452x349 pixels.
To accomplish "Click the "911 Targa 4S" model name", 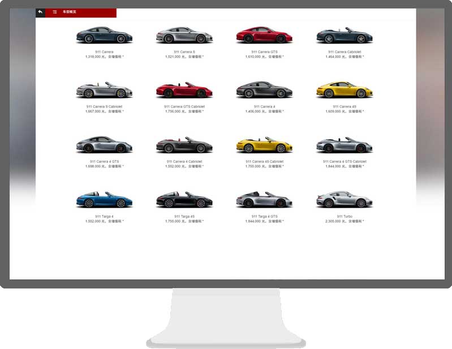I will point(184,217).
